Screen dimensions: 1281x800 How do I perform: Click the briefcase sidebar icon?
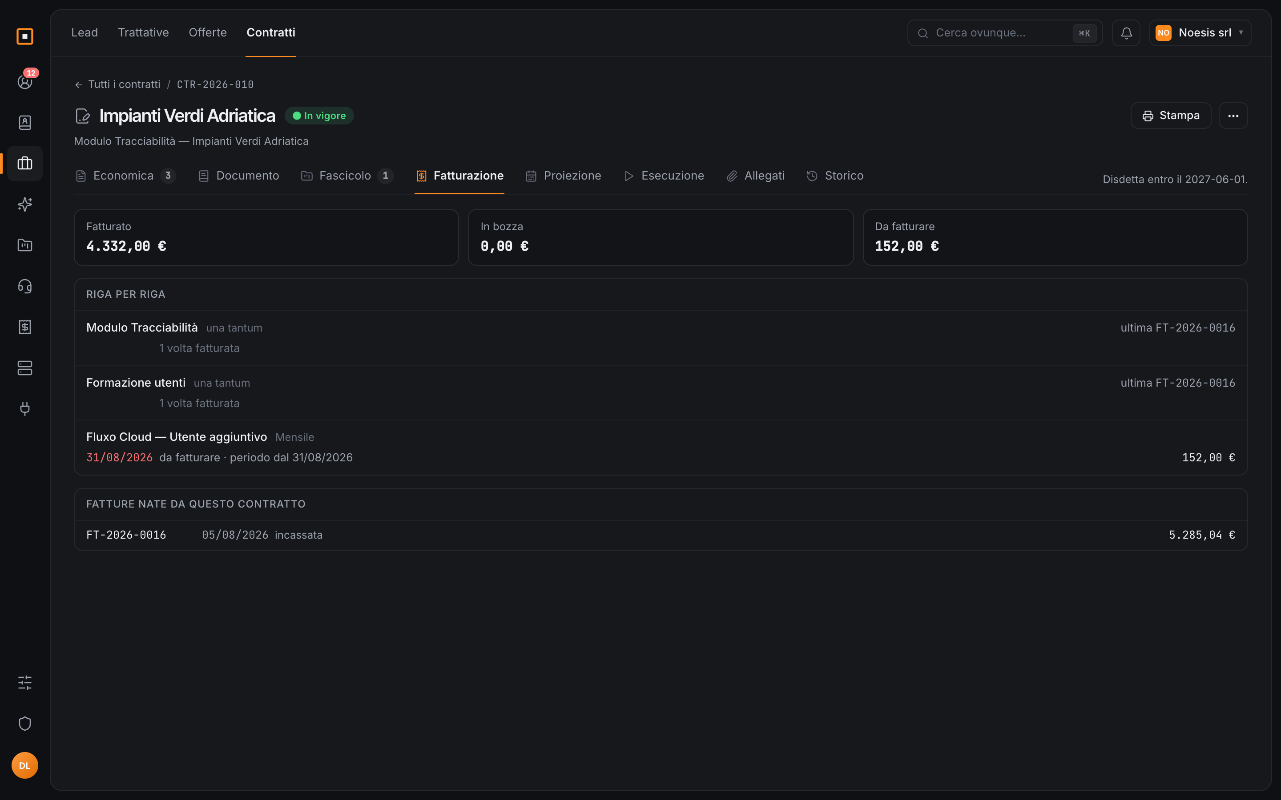pyautogui.click(x=25, y=164)
